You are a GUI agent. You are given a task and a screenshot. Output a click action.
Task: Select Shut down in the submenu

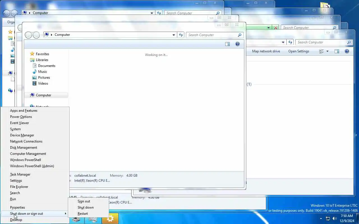88,207
